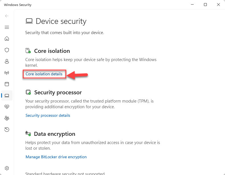Click the Data encryption lock icon
Image resolution: width=225 pixels, height=175 pixels.
coord(28,134)
